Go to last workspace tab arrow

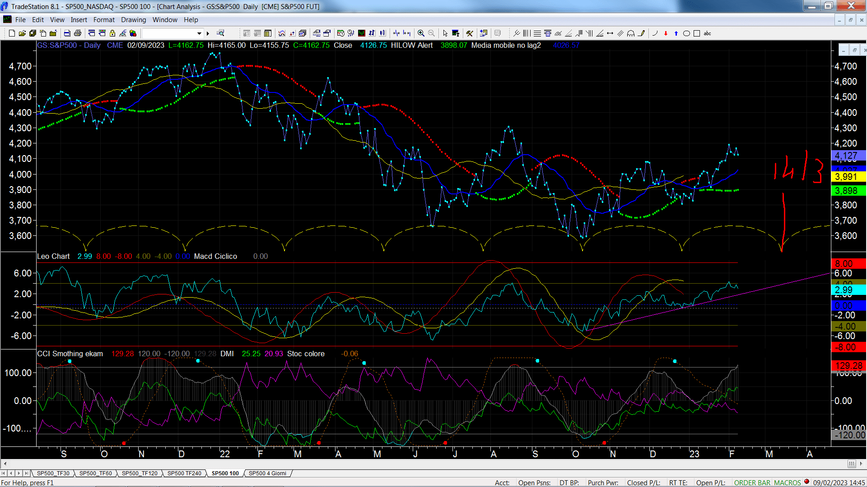coord(26,473)
